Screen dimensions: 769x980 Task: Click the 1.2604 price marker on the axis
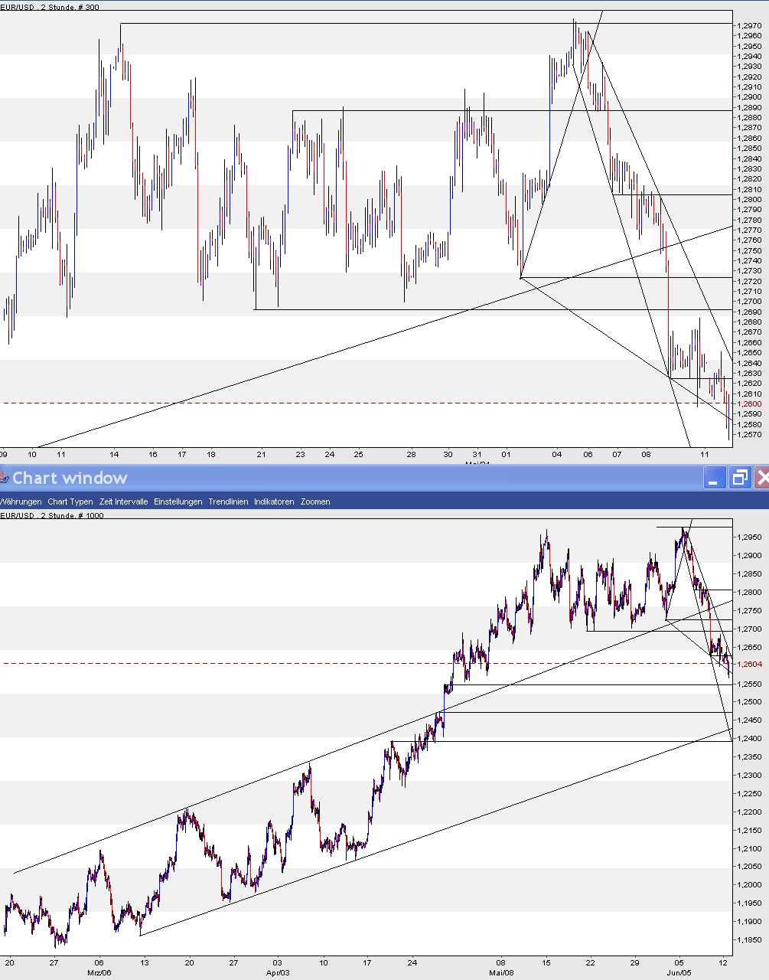(x=751, y=665)
